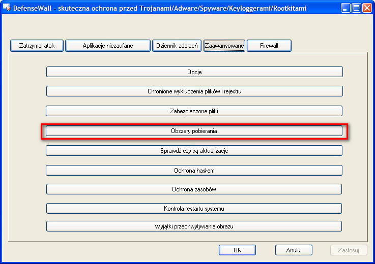Click Sprawdź czy są aktualizacje

coord(194,151)
